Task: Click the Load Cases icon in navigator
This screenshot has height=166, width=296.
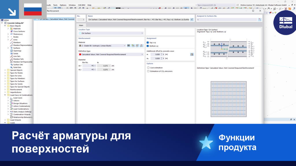Action: point(11,98)
